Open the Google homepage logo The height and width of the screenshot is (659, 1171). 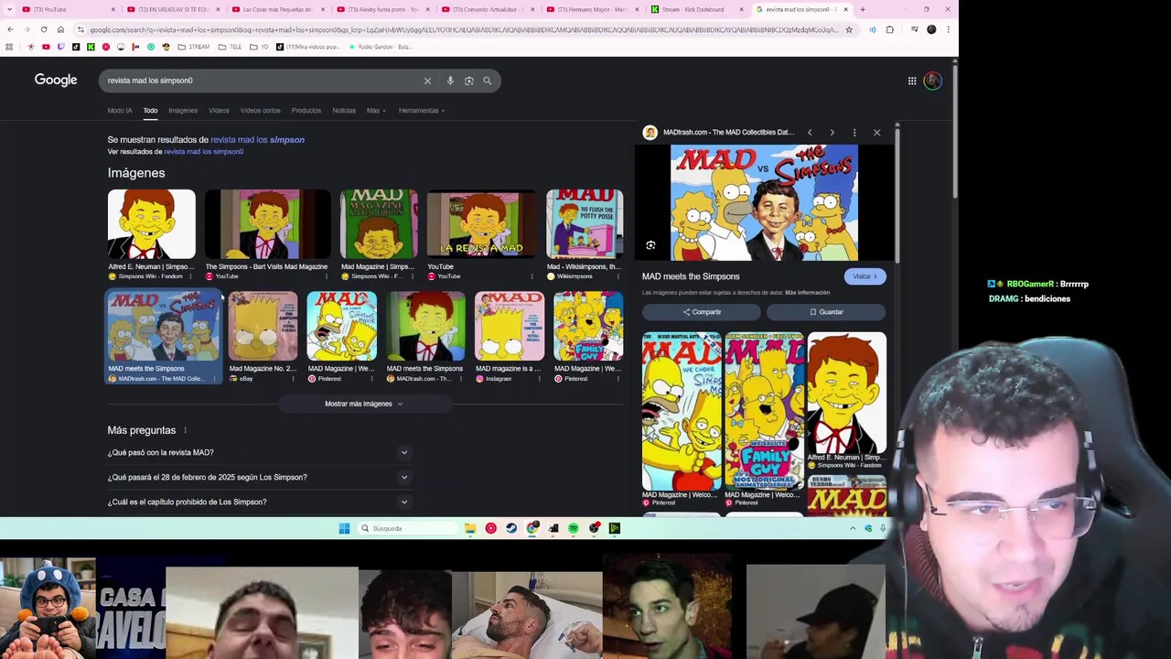coord(56,81)
